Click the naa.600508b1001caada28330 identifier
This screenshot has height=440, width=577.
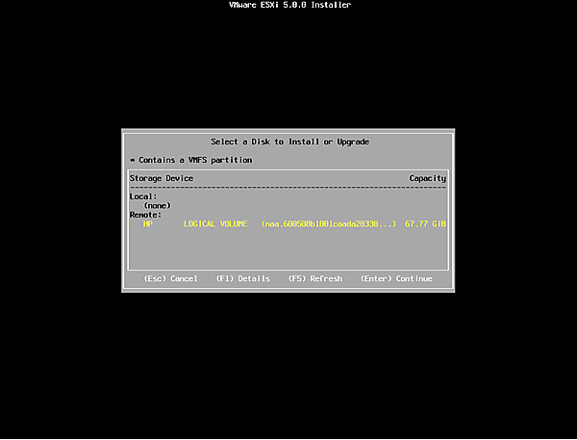[329, 224]
